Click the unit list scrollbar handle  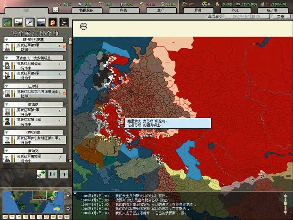[70, 42]
